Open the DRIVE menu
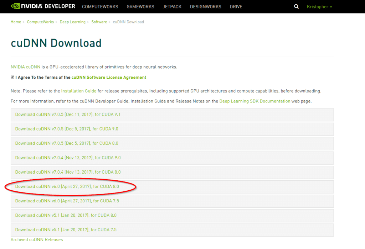The width and height of the screenshot is (365, 249). click(236, 7)
